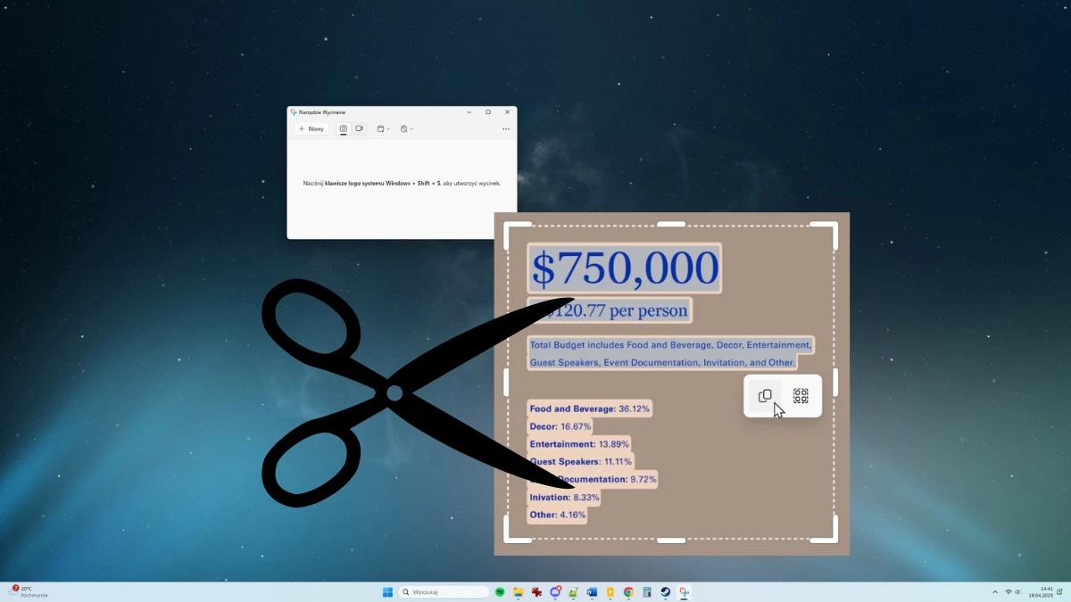Click the Nowy button to start a snip
Viewport: 1071px width, 602px height.
[x=311, y=128]
